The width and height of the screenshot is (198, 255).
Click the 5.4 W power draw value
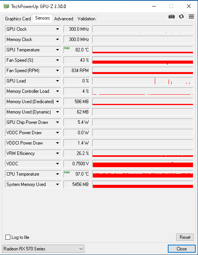pos(76,122)
